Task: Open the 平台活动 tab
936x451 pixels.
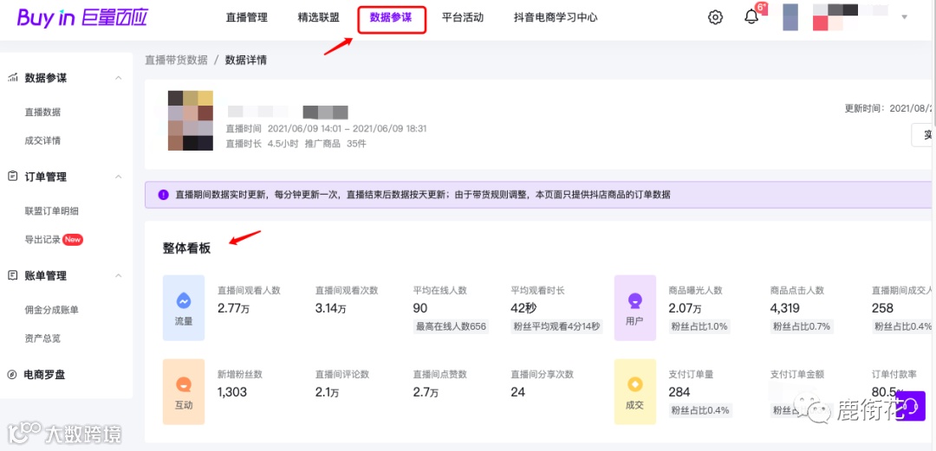Action: (463, 17)
